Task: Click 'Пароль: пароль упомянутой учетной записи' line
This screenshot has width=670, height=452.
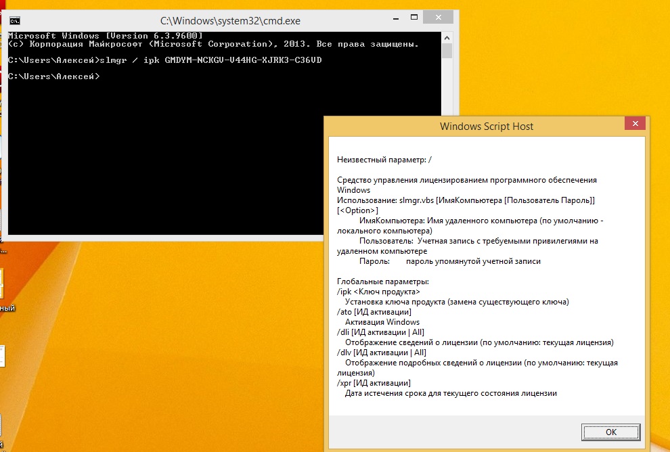Action: 450,261
